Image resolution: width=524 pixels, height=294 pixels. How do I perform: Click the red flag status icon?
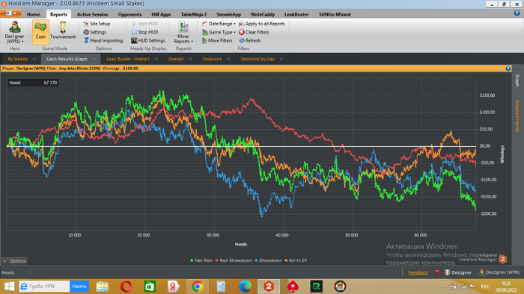click(437, 272)
